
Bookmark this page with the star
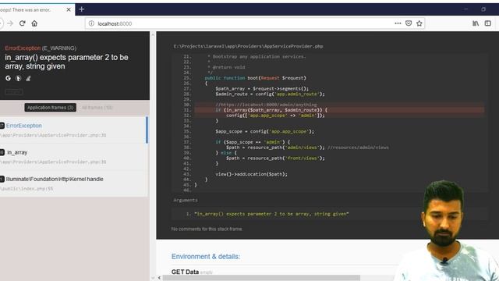coord(419,23)
